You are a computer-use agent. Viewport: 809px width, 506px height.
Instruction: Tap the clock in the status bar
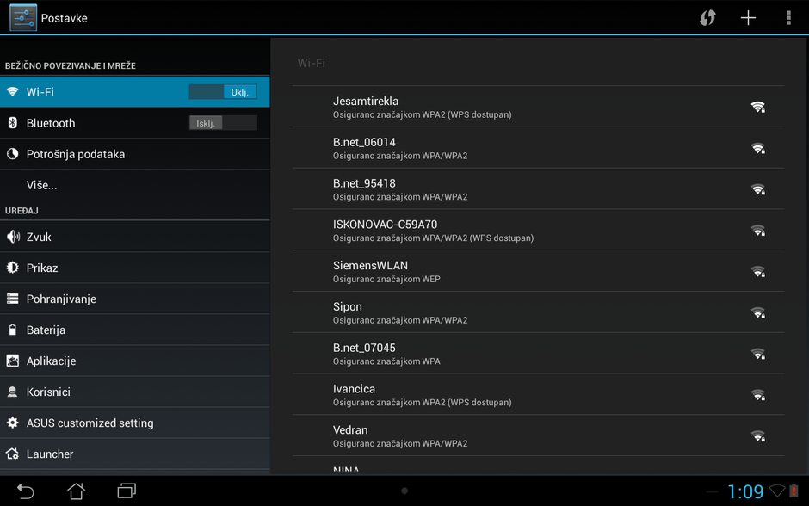point(744,491)
